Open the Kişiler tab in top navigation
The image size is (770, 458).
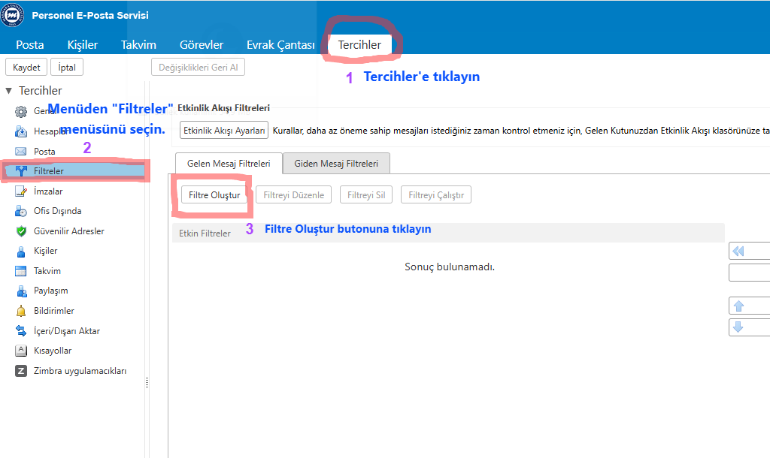click(83, 44)
